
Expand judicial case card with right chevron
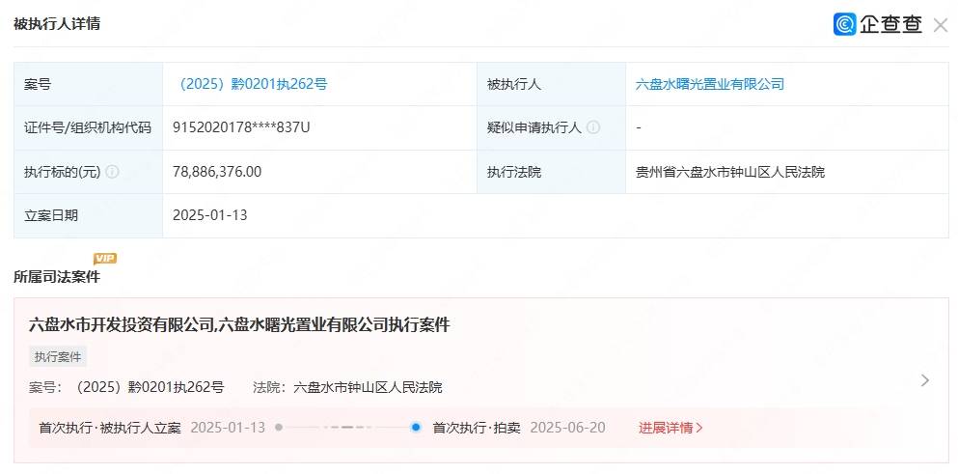pyautogui.click(x=925, y=380)
